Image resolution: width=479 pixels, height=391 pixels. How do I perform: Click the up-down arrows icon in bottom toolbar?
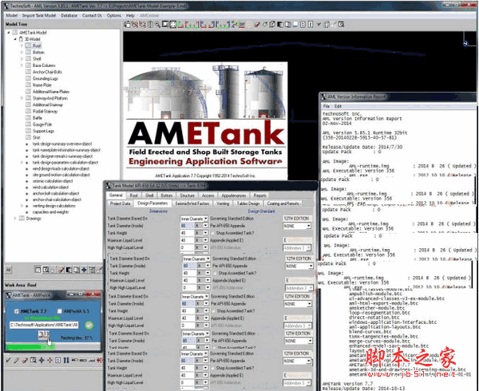[66, 361]
